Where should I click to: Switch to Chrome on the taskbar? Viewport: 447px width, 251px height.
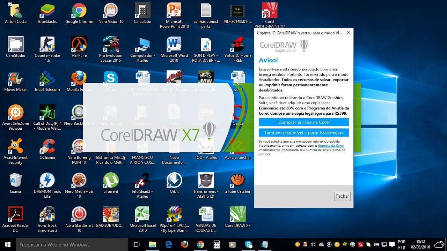(200, 244)
